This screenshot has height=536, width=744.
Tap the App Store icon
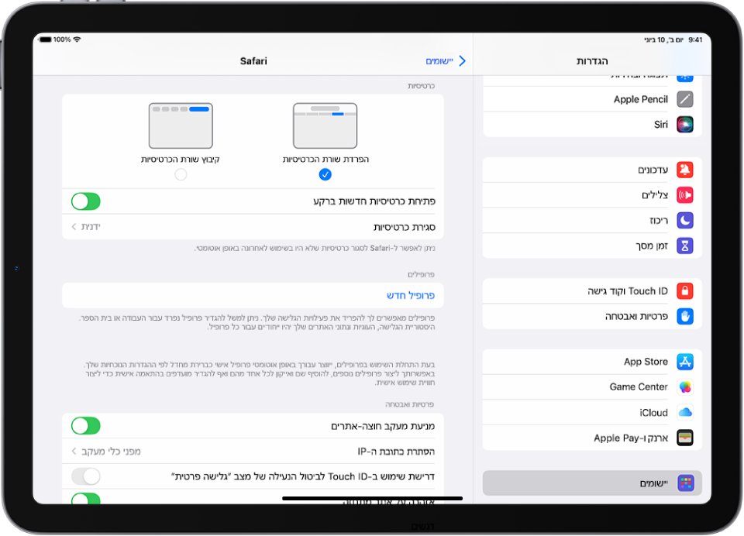coord(684,362)
